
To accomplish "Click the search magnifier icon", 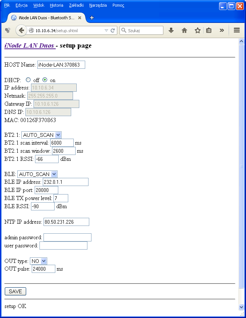I will 124,30.
